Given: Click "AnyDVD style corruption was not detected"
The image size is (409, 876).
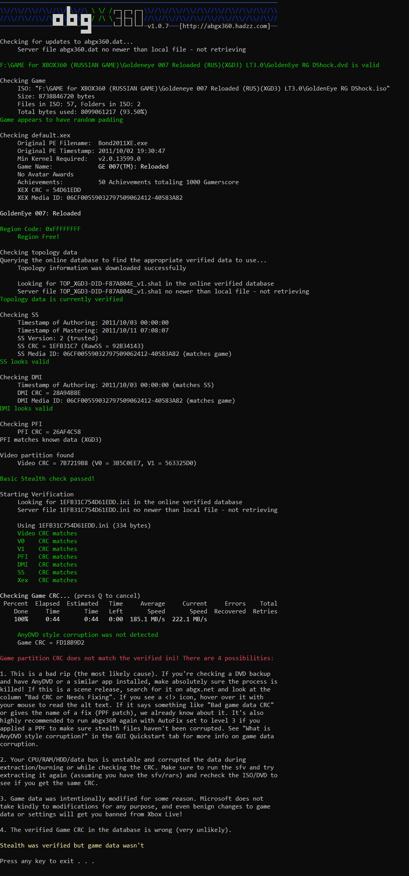Looking at the screenshot, I should click(x=88, y=635).
